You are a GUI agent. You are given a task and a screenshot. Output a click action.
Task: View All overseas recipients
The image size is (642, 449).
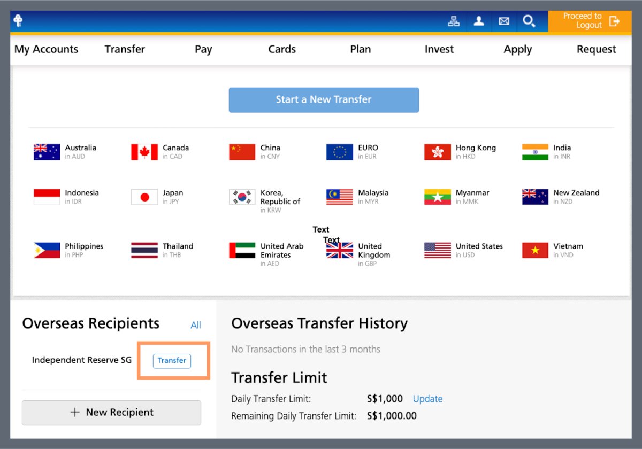[196, 325]
